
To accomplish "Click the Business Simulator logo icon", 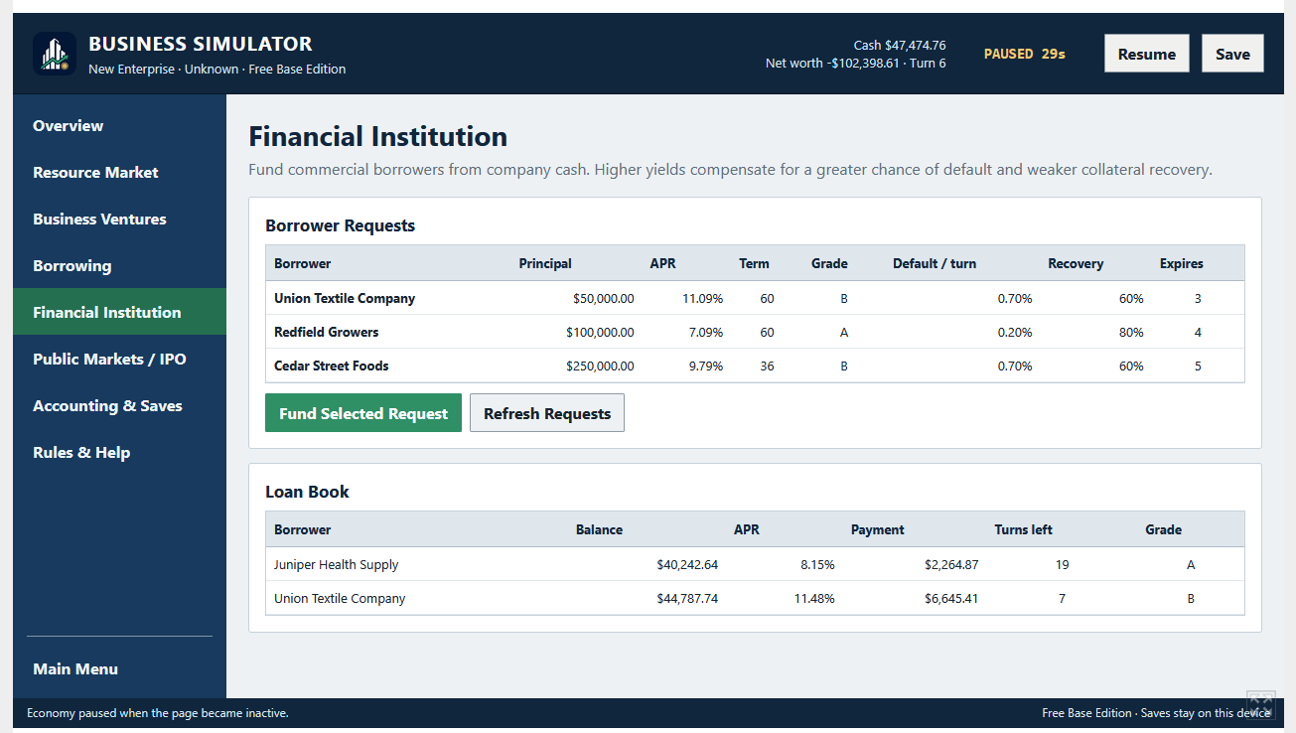I will pyautogui.click(x=54, y=54).
